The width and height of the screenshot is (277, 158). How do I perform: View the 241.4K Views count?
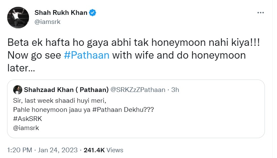[x=102, y=150]
